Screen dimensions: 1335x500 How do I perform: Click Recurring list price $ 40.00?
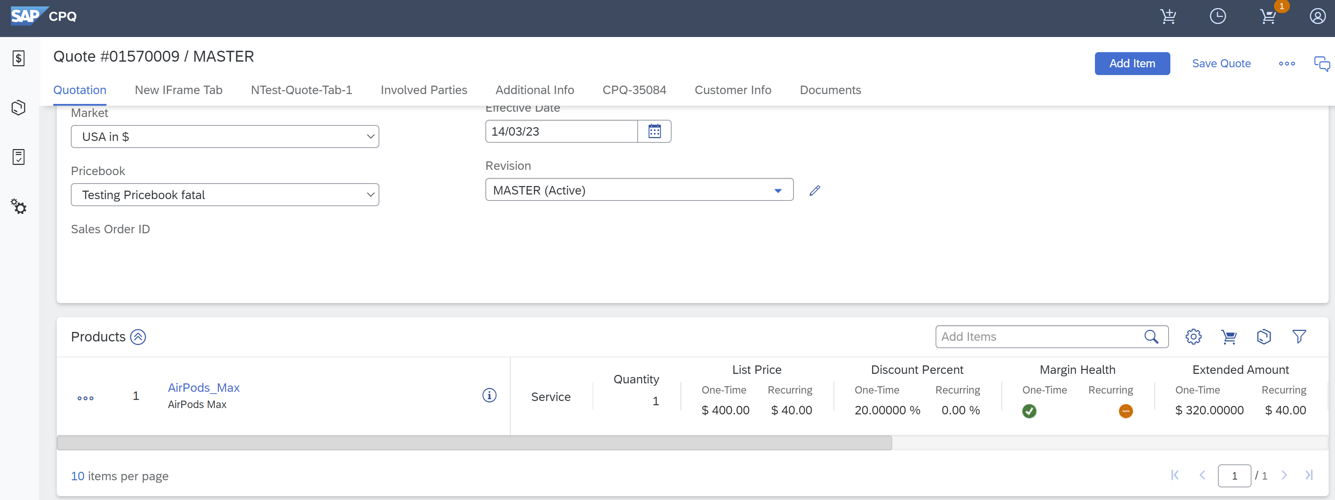791,411
